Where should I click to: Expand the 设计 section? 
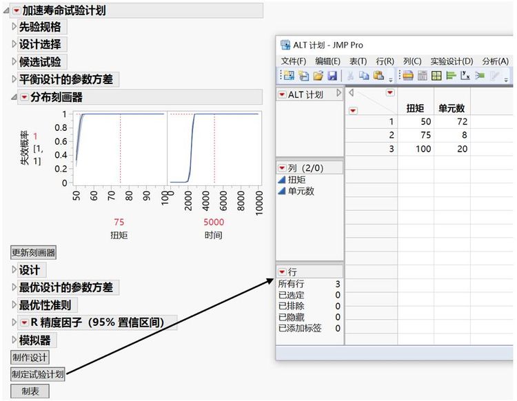click(14, 270)
